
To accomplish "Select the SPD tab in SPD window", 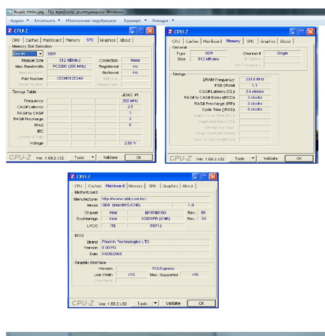I will point(90,40).
